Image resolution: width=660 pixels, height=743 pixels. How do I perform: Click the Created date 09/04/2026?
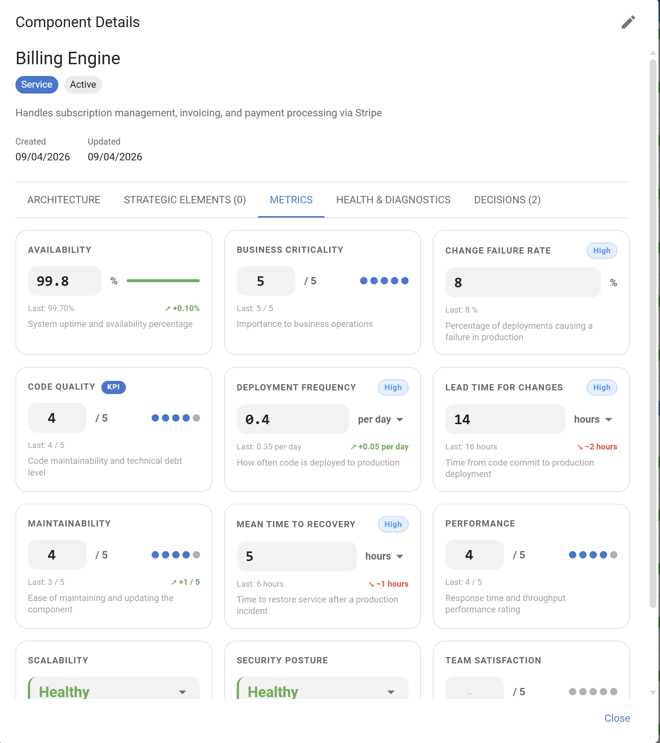pos(43,157)
